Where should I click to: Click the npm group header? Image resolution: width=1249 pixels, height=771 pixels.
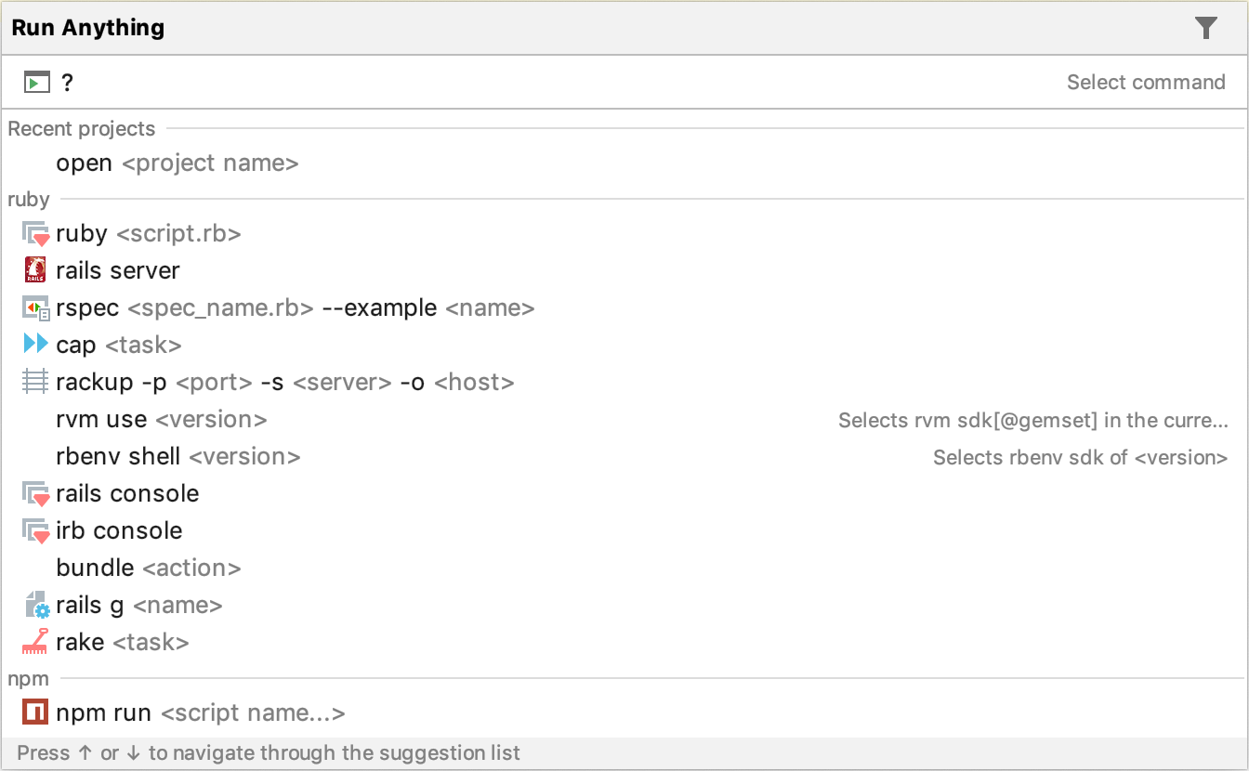tap(28, 679)
